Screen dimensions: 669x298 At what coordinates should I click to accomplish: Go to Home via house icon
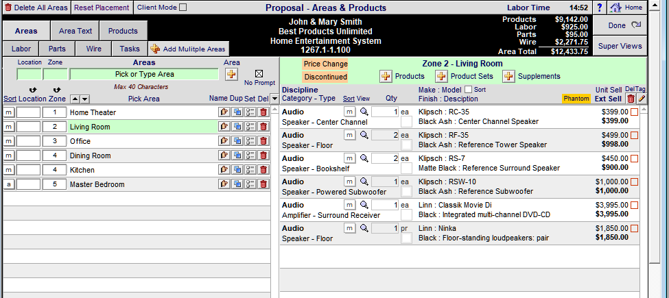click(x=626, y=8)
